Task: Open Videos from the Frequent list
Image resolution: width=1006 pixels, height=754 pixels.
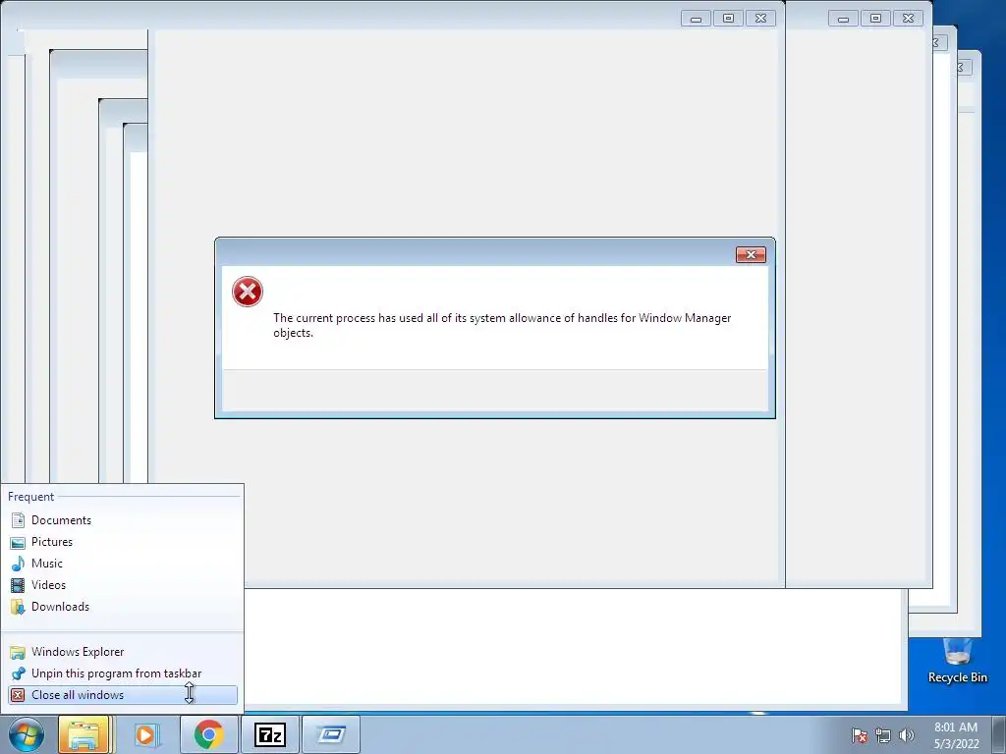Action: [x=122, y=585]
